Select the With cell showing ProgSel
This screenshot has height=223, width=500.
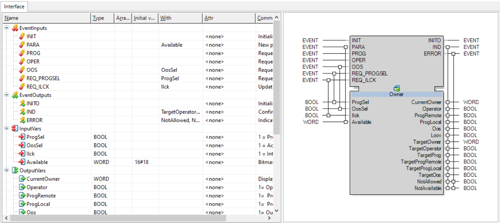[180, 78]
